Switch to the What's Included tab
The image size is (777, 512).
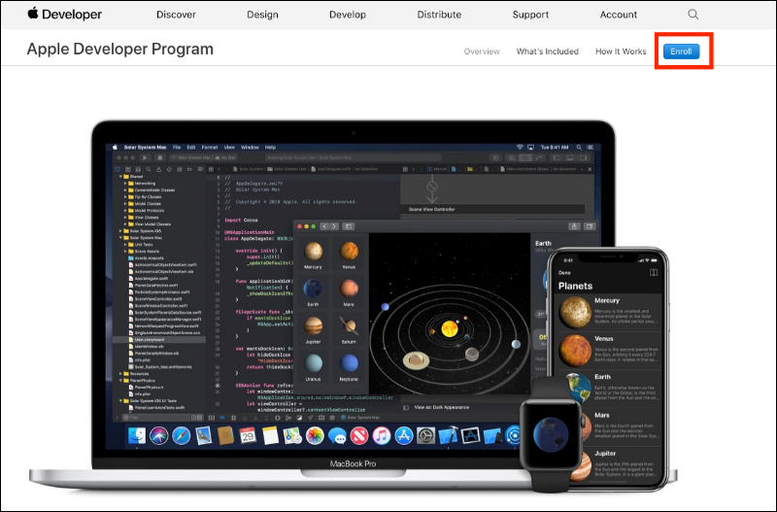[547, 51]
